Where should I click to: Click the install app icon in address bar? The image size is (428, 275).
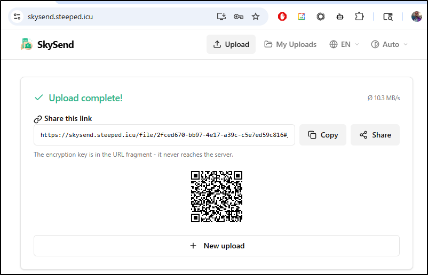(221, 17)
